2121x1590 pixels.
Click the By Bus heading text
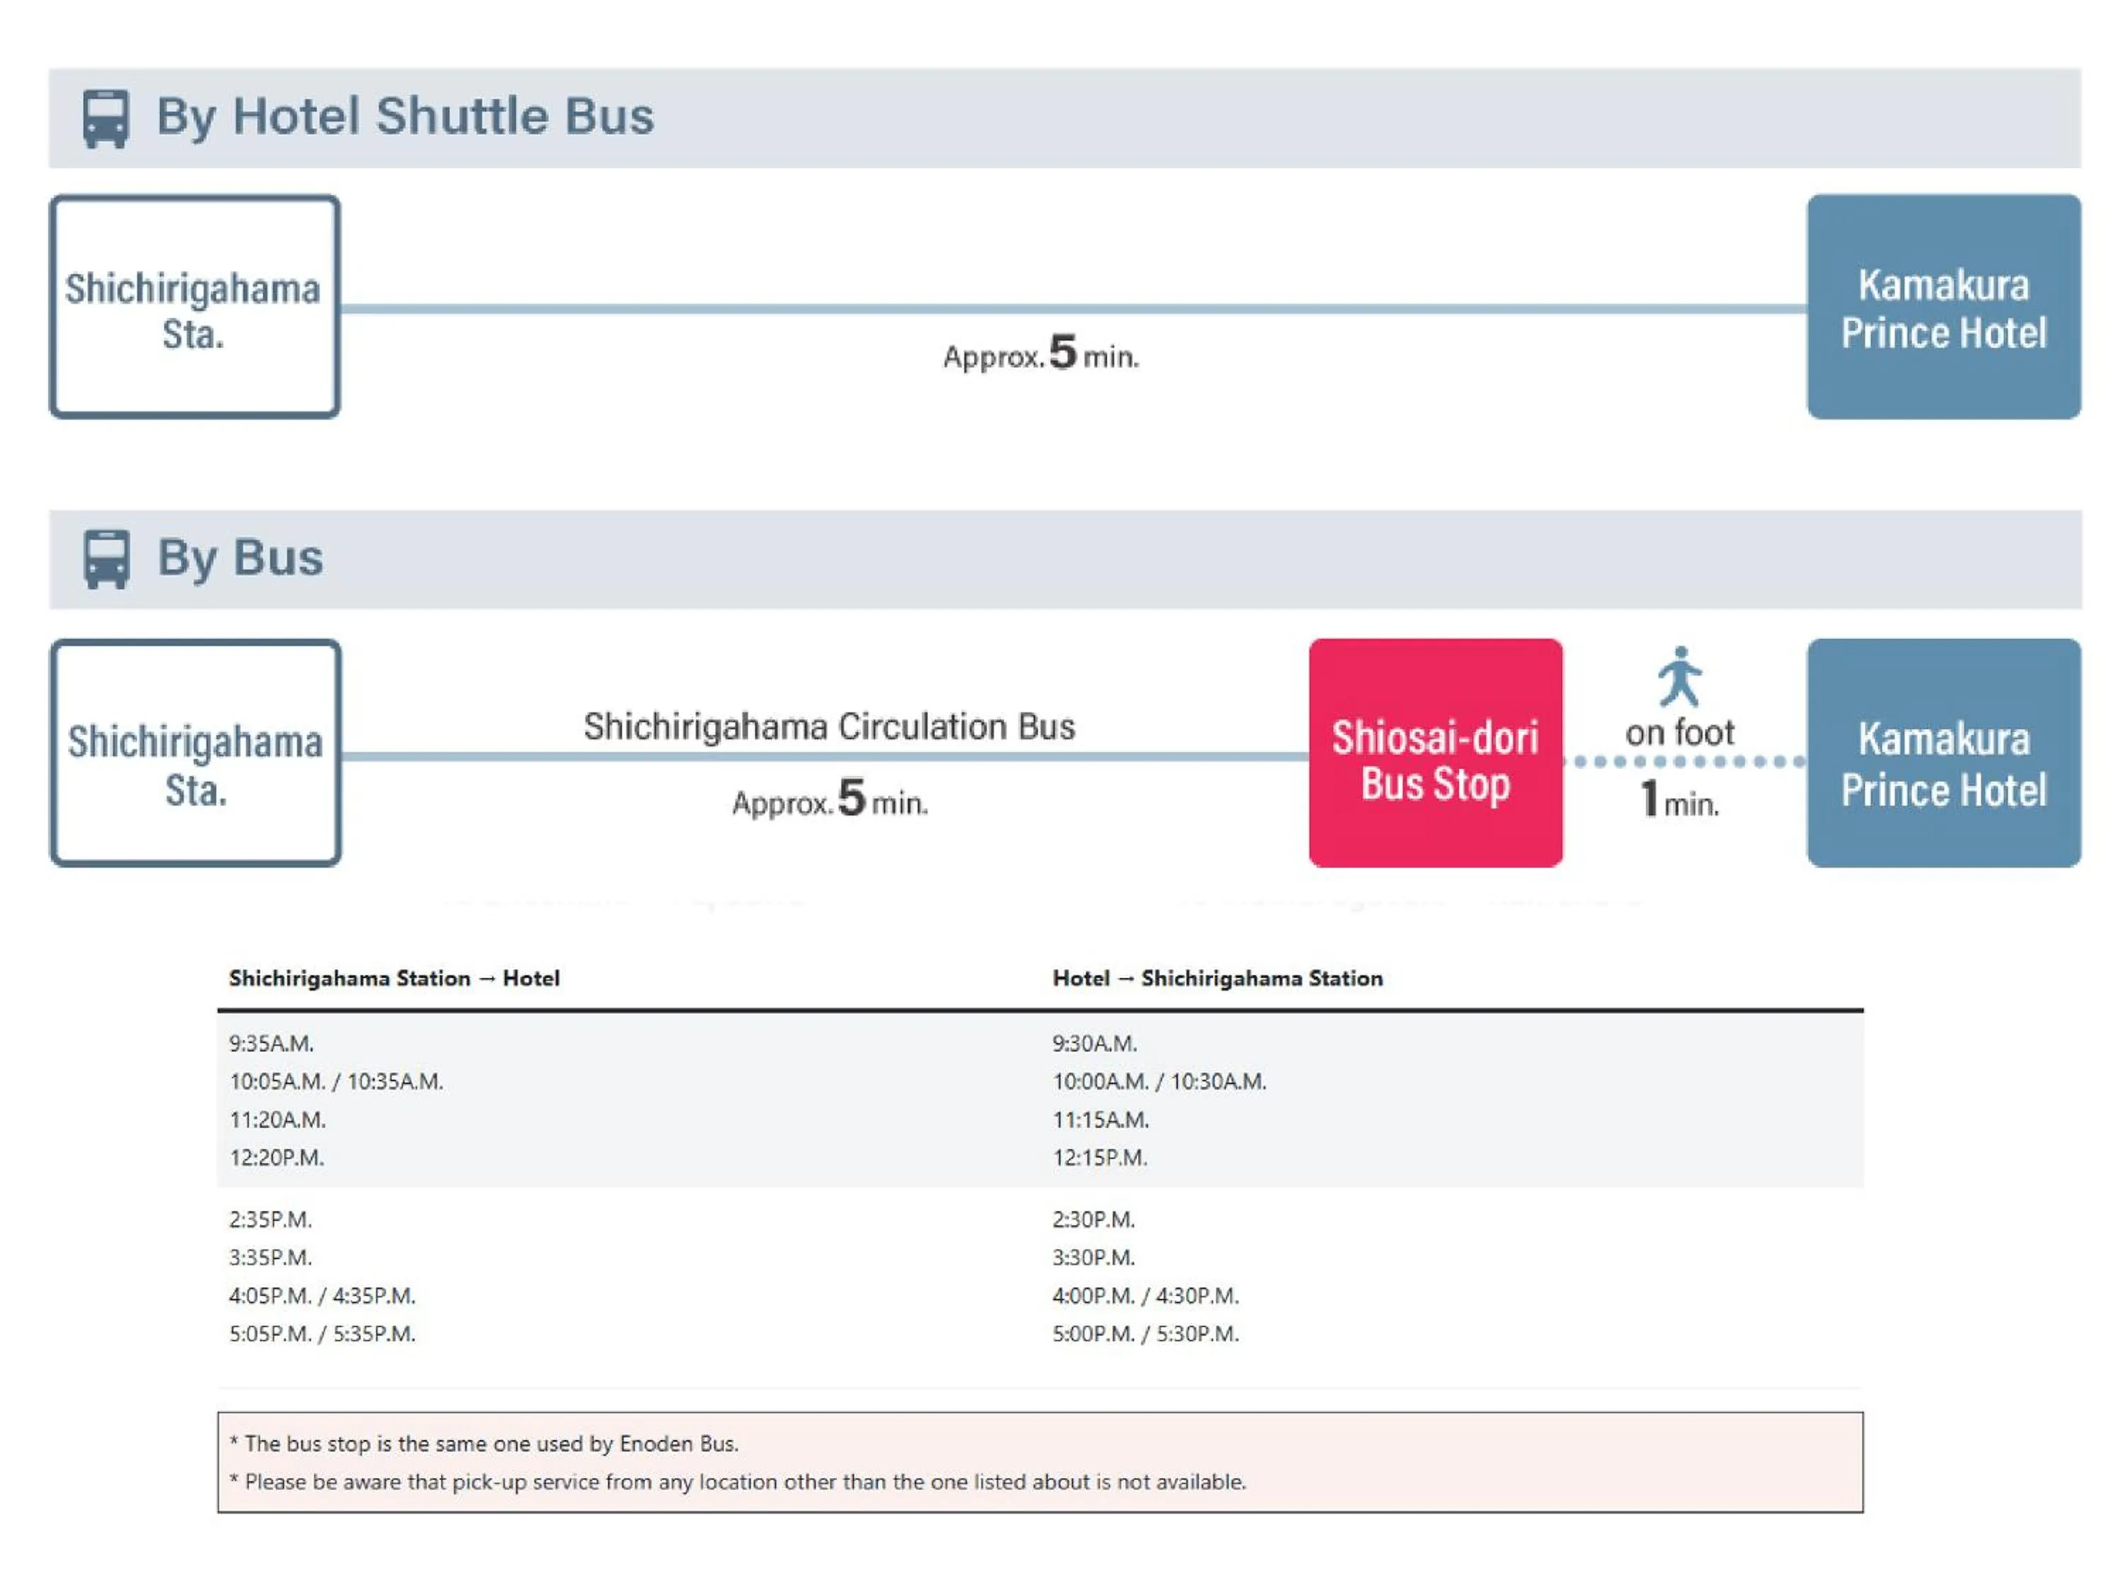(240, 558)
